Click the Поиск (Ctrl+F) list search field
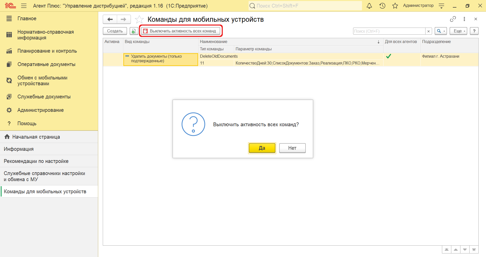Screen dimensions: 486x257 point(389,31)
